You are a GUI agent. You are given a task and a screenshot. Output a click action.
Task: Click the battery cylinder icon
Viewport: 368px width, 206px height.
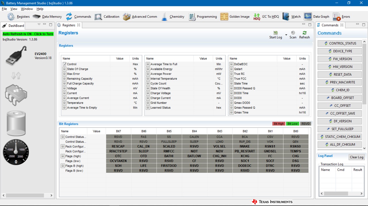coord(16,123)
